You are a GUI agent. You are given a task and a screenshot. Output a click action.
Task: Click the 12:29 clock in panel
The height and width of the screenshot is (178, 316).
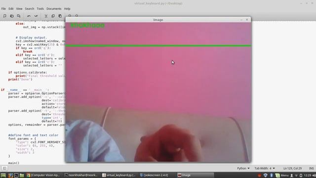tap(308, 176)
